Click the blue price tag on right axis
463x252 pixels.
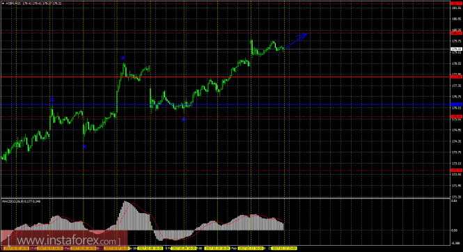[457, 104]
